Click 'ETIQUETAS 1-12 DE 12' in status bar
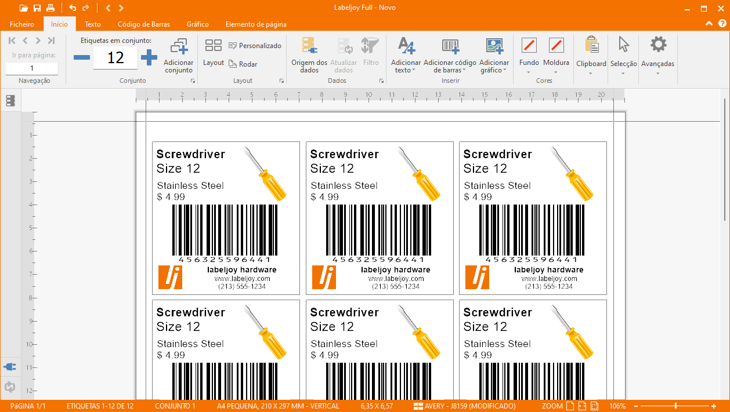Screen dimensions: 730x412 click(x=100, y=406)
